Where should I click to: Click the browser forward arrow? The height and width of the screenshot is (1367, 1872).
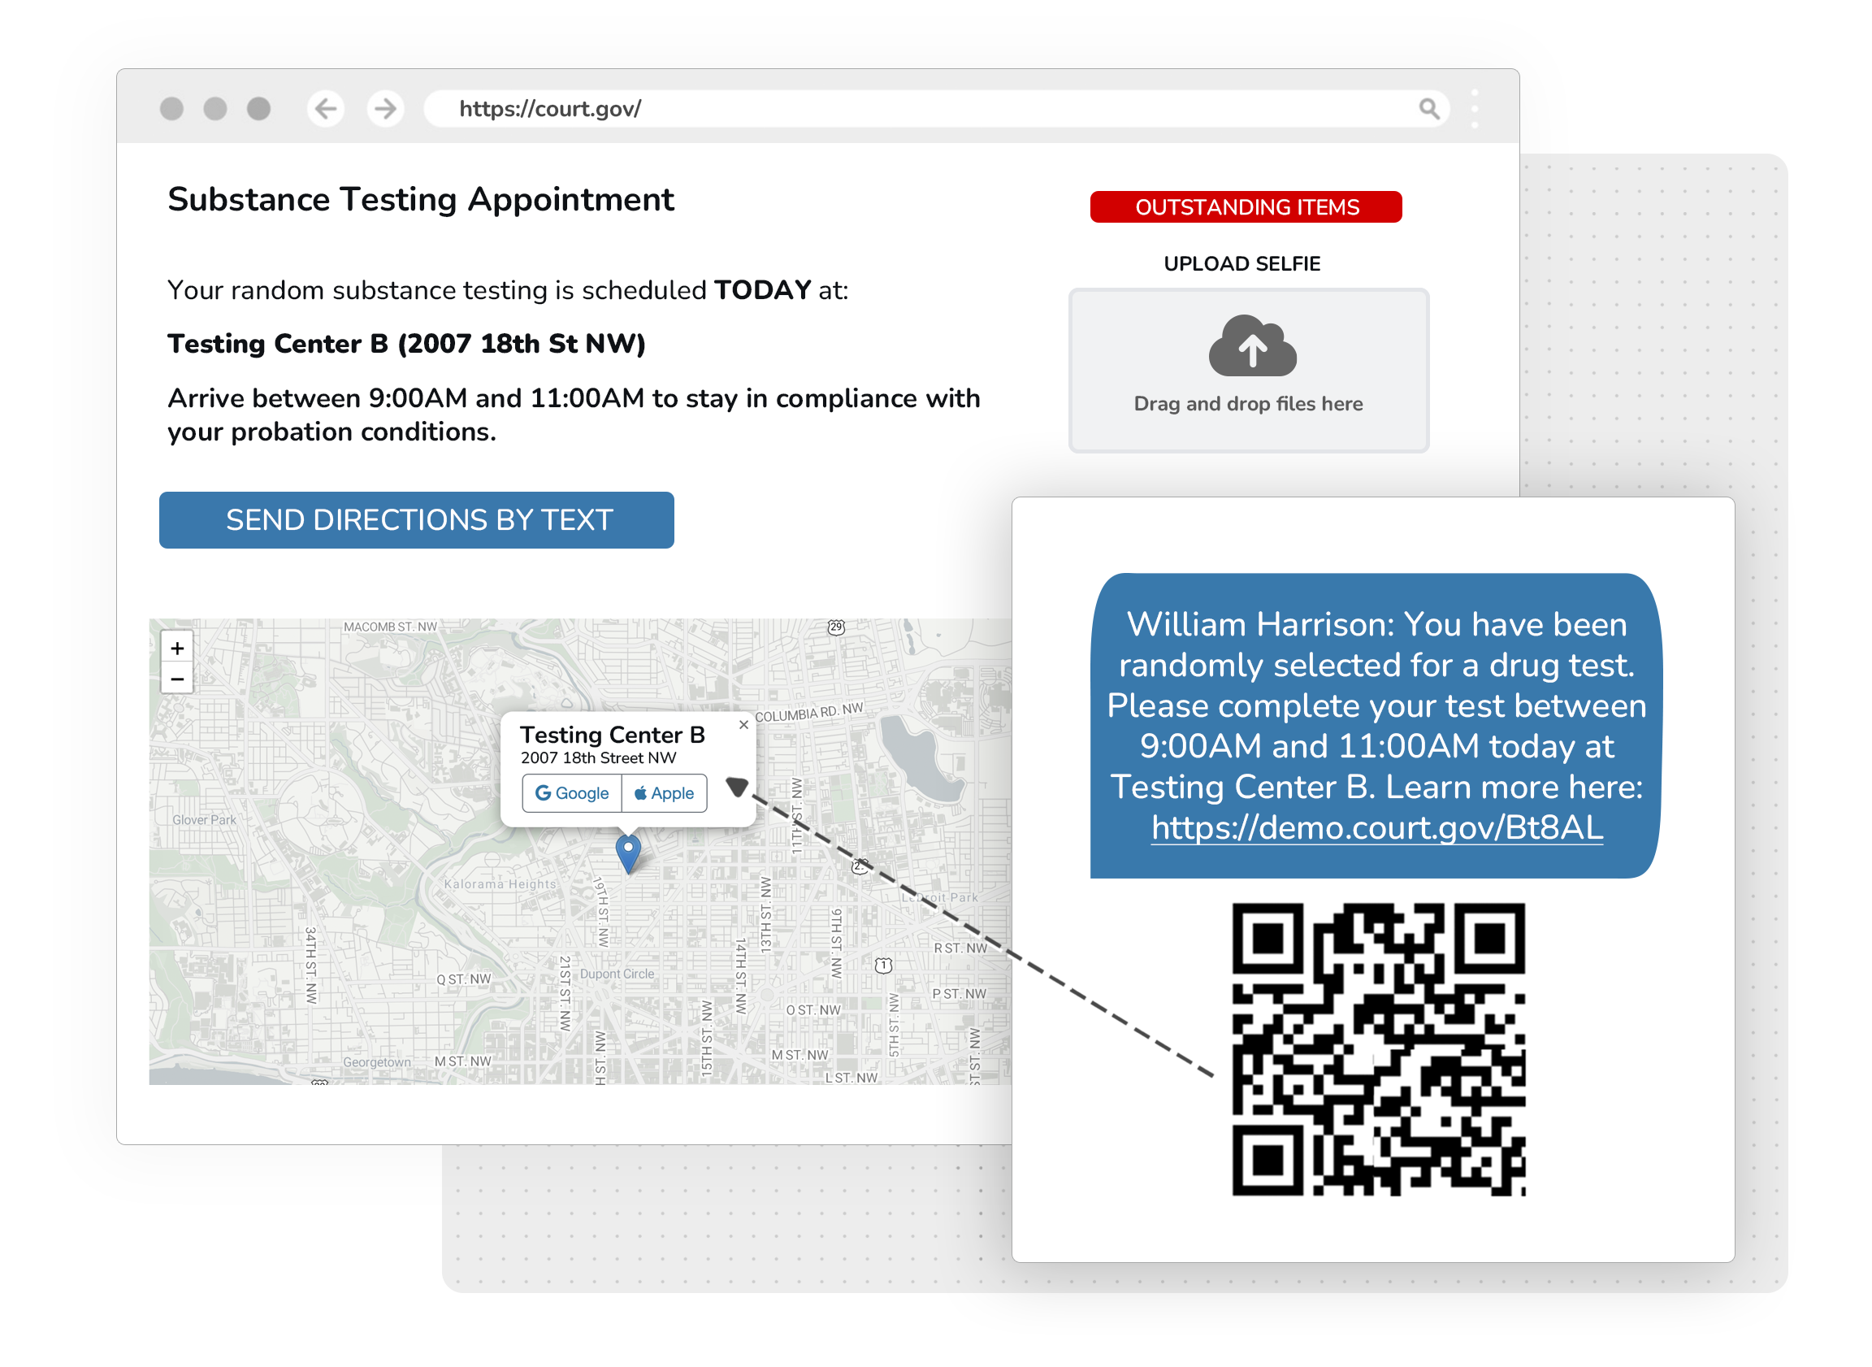coord(385,108)
